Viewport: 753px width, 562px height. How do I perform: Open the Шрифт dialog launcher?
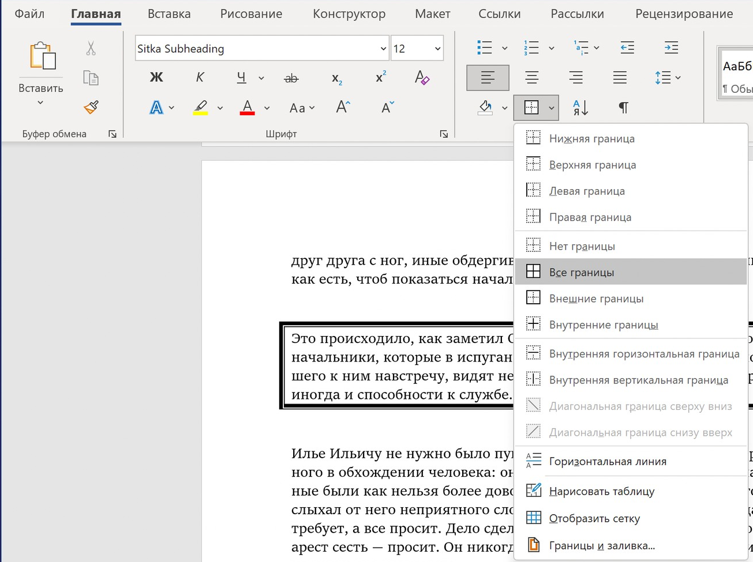[x=444, y=134]
